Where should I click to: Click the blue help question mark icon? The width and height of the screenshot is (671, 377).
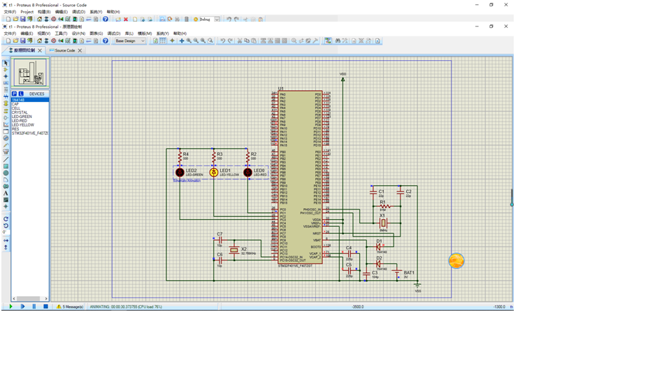106,41
